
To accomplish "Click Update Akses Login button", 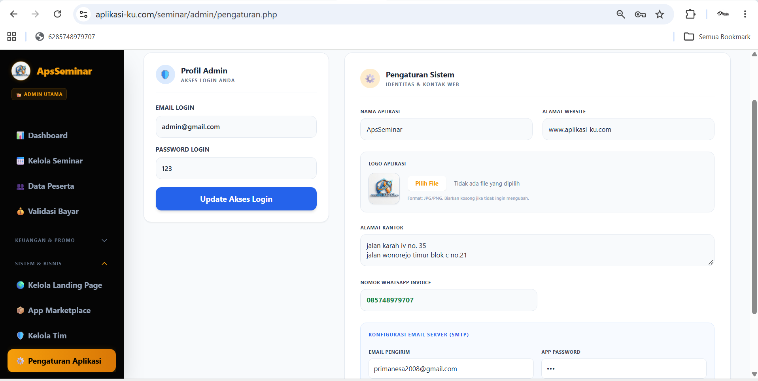I will [x=236, y=199].
